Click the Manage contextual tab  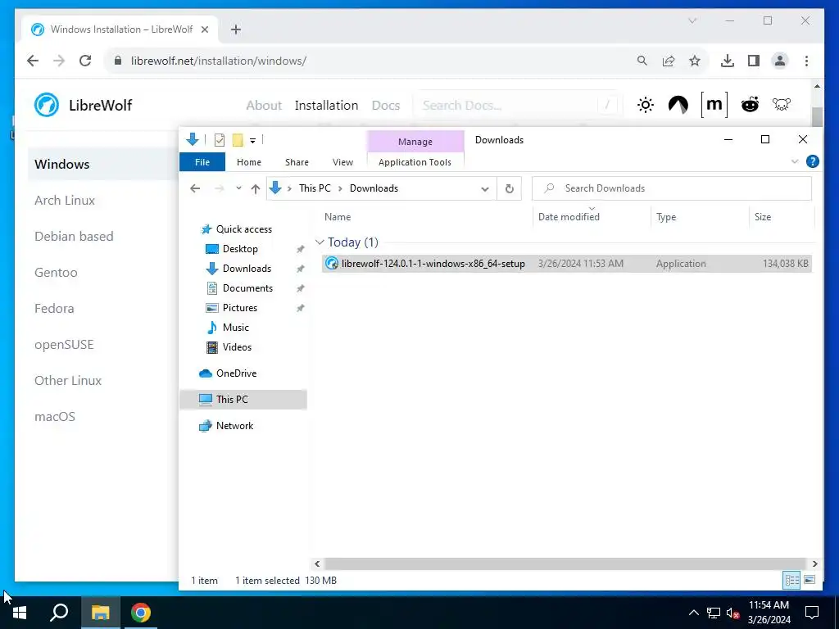click(415, 142)
